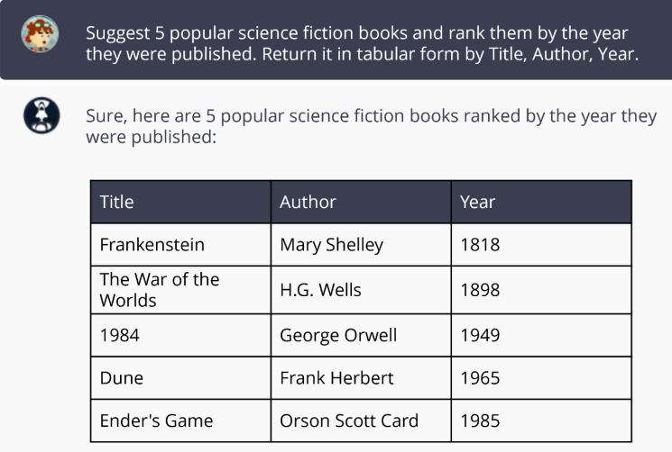
Task: Click the 1984 title cell
Action: (181, 335)
